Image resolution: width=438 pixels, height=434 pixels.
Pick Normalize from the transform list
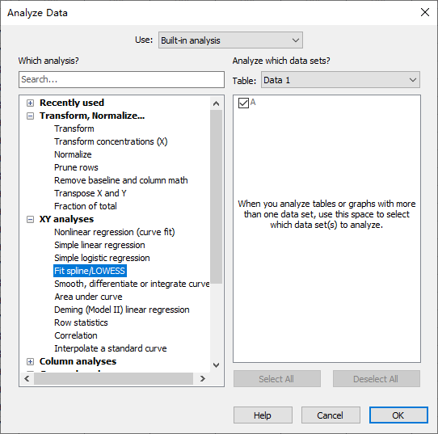pos(73,154)
